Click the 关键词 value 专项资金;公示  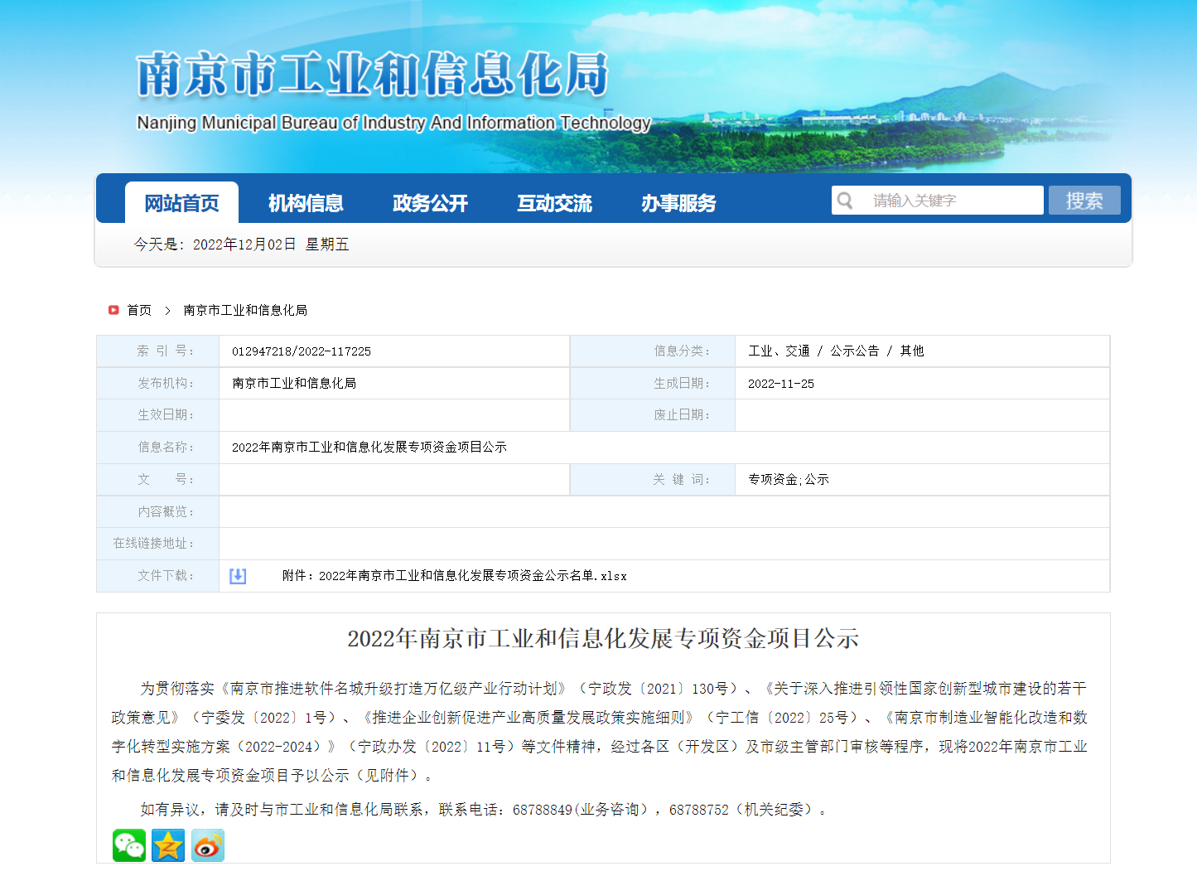(789, 479)
